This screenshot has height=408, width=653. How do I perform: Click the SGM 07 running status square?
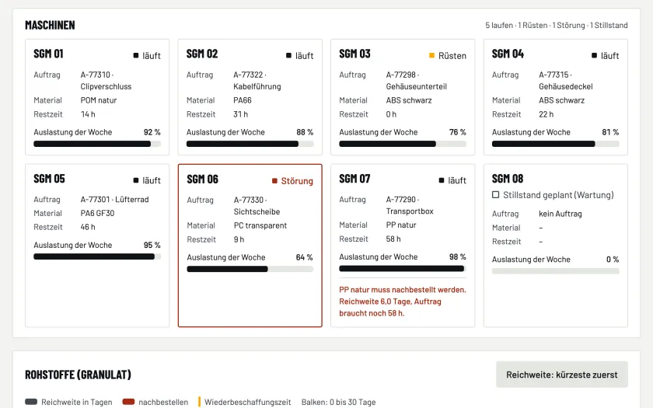pyautogui.click(x=442, y=180)
